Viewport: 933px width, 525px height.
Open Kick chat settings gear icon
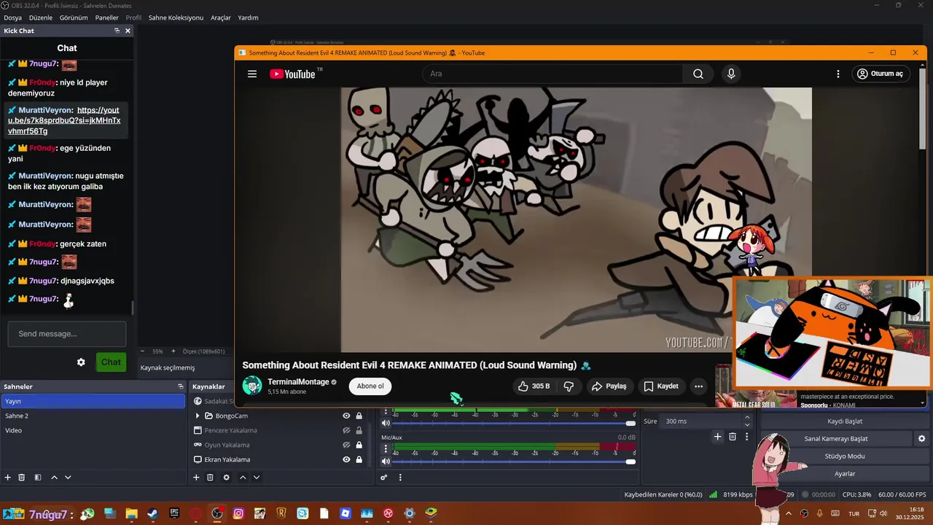81,362
